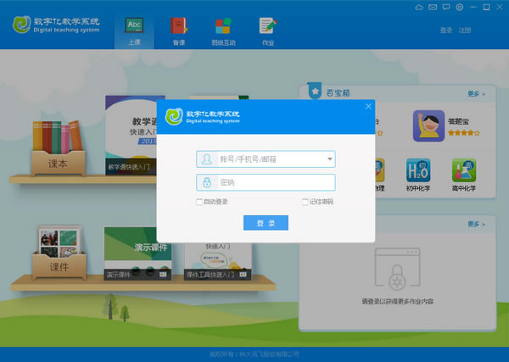Click the cloud icon in title bar
This screenshot has width=509, height=362.
(x=419, y=7)
